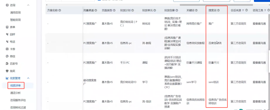Click unit cell 学习

pyautogui.click(x=145, y=82)
